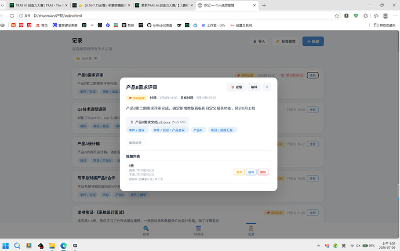Click the battery 99% indicator
Screen dimensions: 400x251
[x=369, y=246]
